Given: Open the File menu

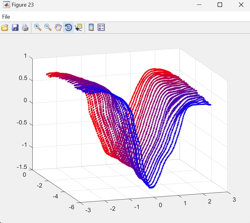Looking at the screenshot, I should [6, 17].
